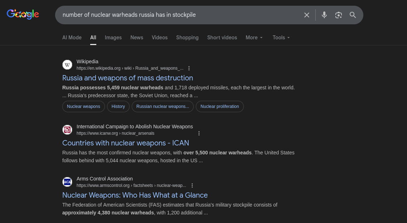Click the Wikipedia site name

point(87,61)
